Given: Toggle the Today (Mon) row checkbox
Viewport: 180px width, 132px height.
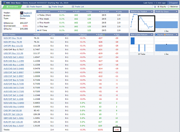Looking at the screenshot, I should pyautogui.click(x=38, y=15).
